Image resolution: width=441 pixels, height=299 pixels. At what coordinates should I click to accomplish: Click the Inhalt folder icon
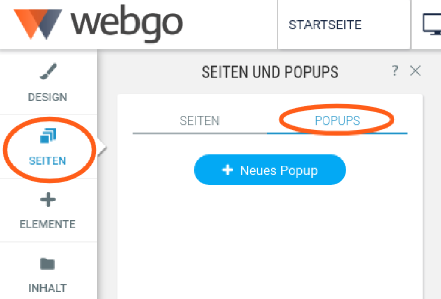tap(47, 264)
